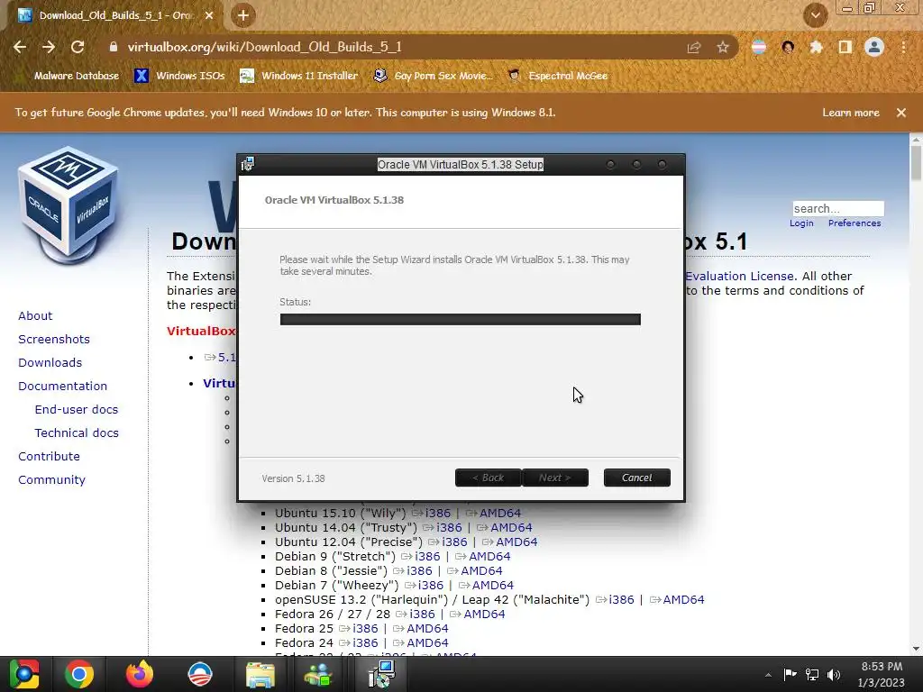This screenshot has height=692, width=923.
Task: Click the address bar URL
Action: coord(265,47)
